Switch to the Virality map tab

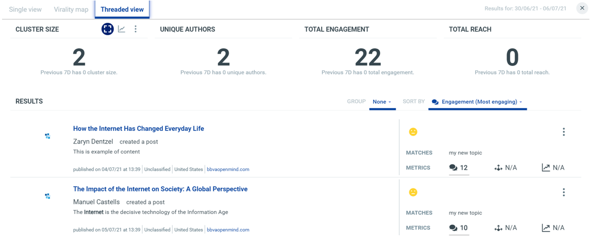click(71, 9)
